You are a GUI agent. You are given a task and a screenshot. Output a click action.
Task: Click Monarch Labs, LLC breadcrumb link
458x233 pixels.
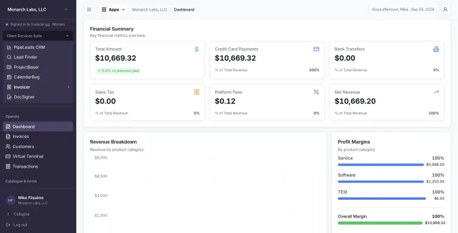[x=150, y=10]
